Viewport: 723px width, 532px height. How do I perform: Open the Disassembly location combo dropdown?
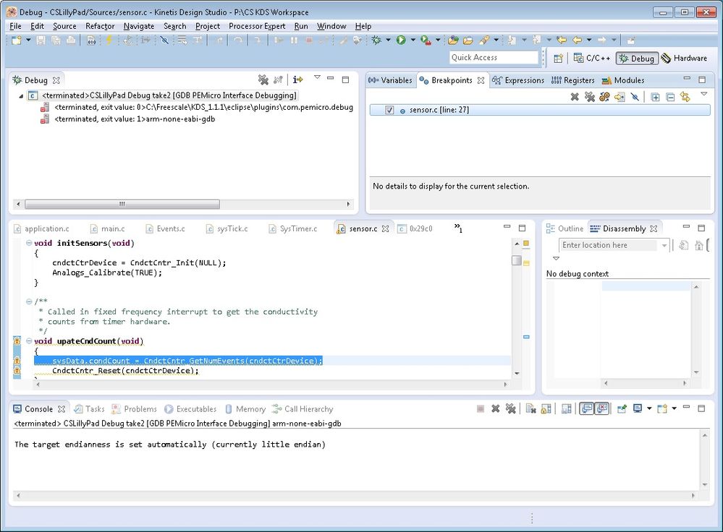tap(664, 246)
